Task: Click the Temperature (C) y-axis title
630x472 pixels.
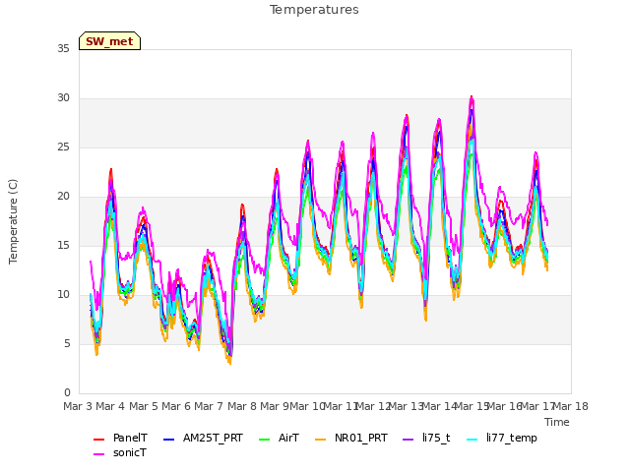Action: pos(13,221)
